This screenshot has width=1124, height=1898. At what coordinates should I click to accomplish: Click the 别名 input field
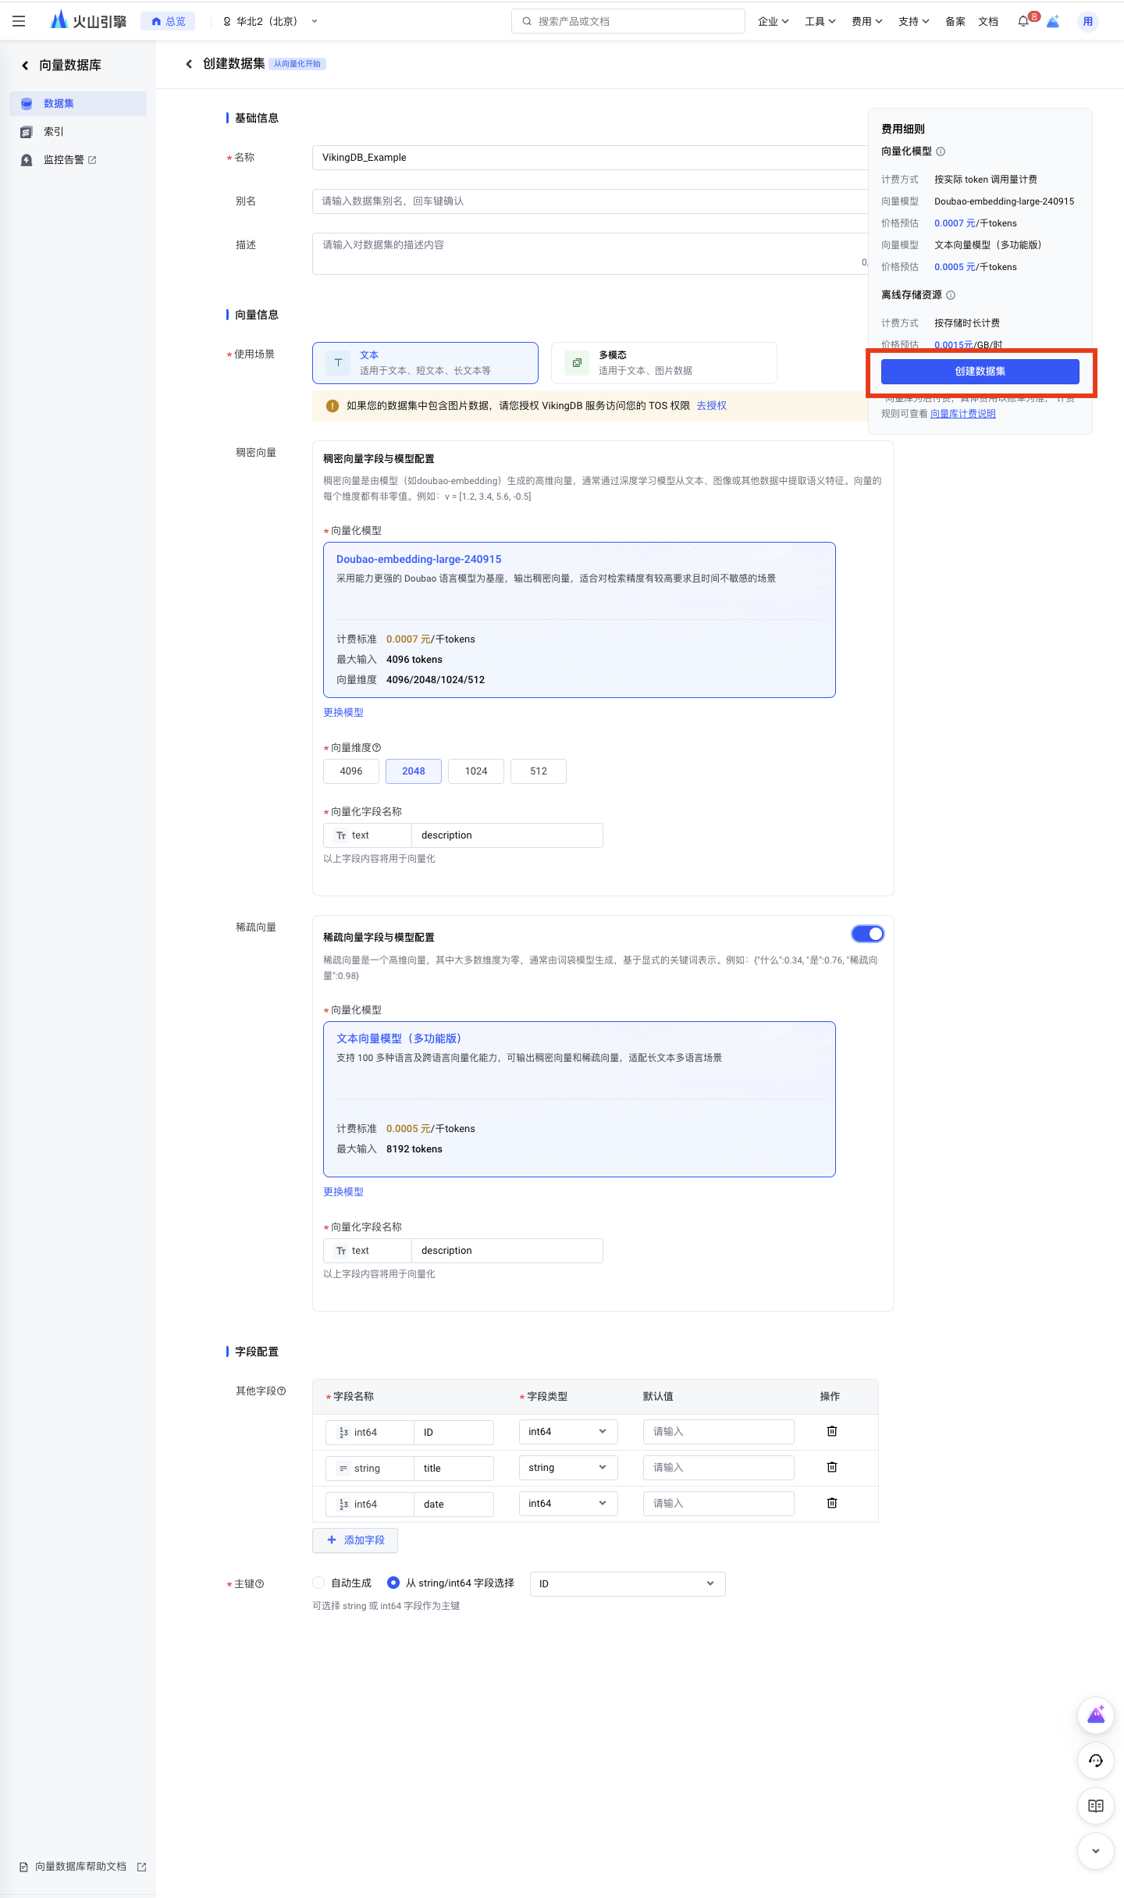589,201
